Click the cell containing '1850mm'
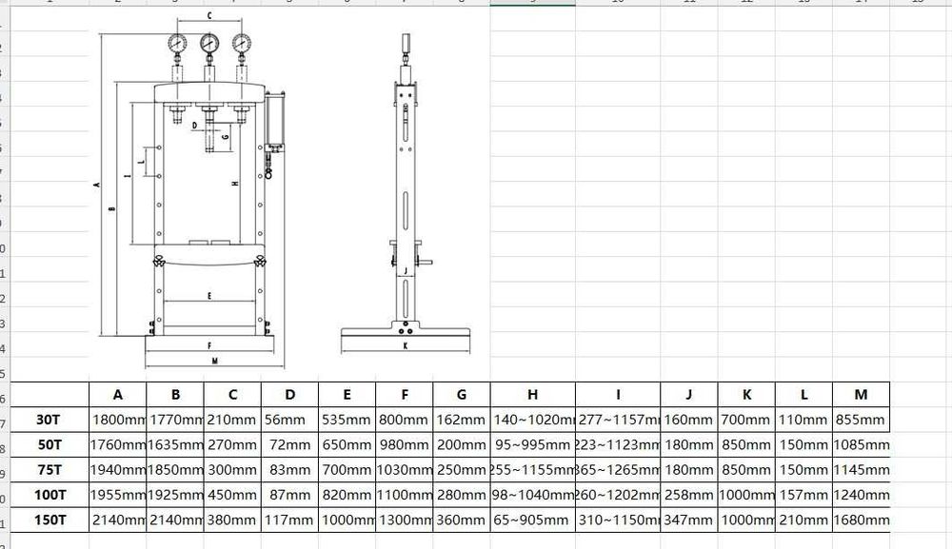The height and width of the screenshot is (549, 952). [x=175, y=470]
